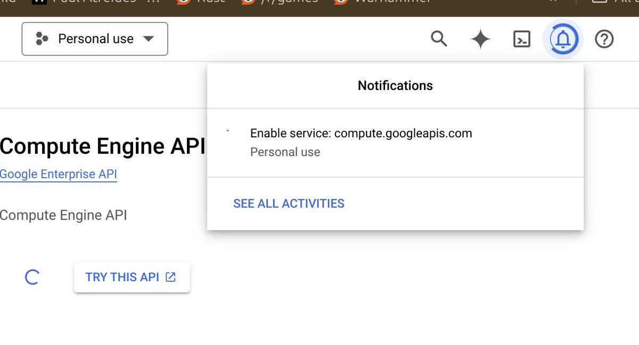639x345 pixels.
Task: Click the Notifications panel heading
Action: 395,86
